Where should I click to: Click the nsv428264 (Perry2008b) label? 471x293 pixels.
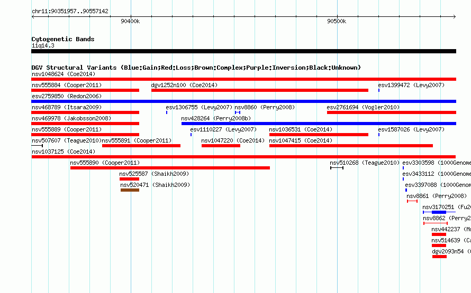(216, 119)
